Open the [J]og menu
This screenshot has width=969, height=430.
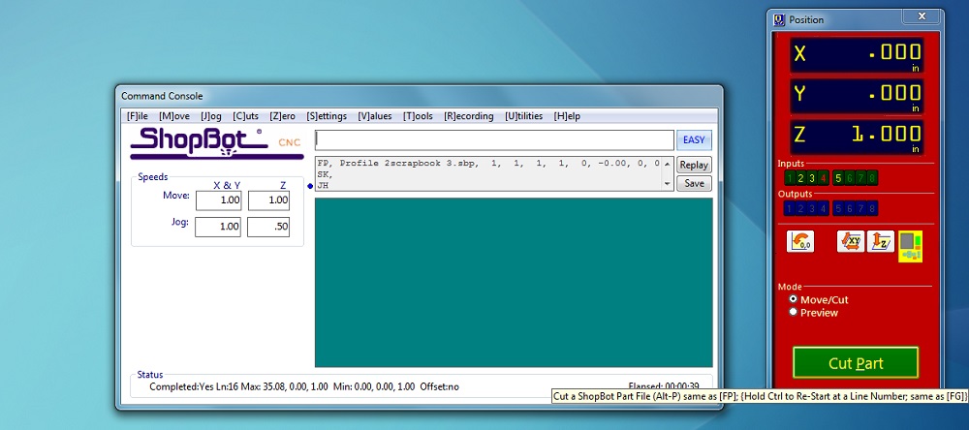tap(210, 116)
